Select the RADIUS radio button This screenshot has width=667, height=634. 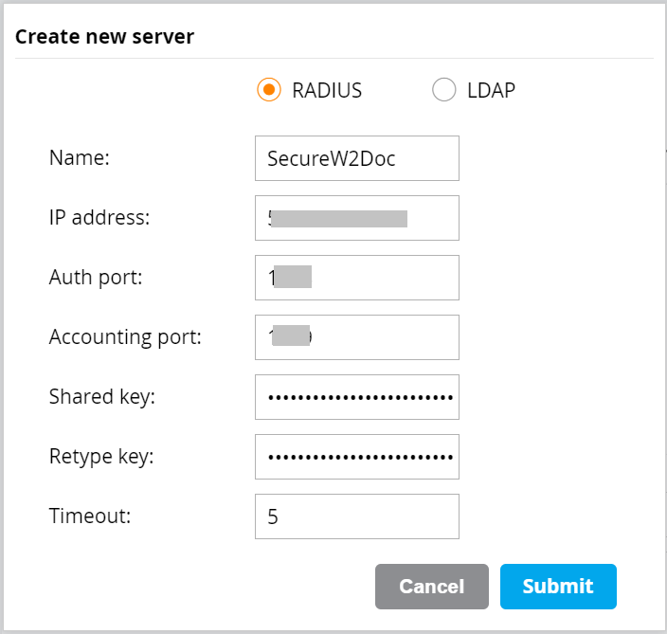point(269,91)
